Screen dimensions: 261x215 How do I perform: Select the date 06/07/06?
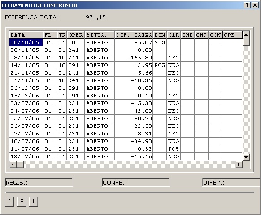click(x=25, y=126)
